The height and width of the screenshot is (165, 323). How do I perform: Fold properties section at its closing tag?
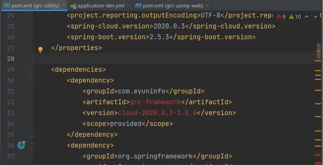coord(32,48)
